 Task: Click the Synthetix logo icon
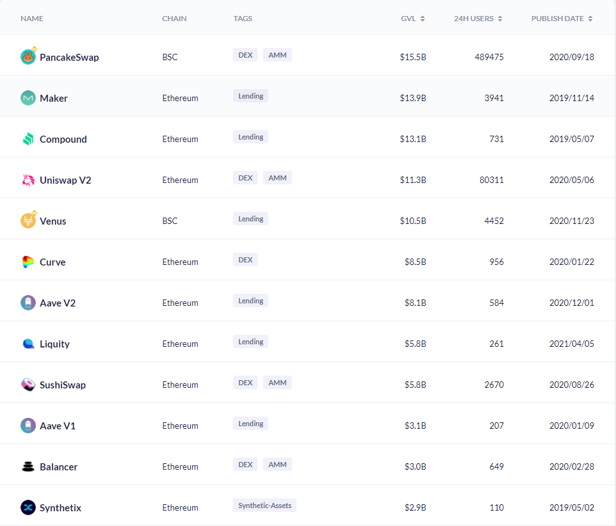(x=28, y=507)
